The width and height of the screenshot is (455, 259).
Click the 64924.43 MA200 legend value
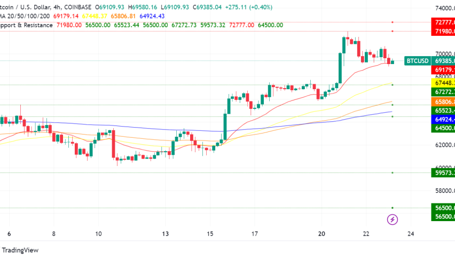[x=152, y=16]
